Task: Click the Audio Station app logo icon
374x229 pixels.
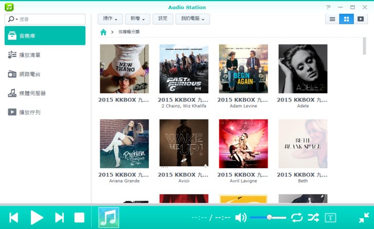Action: coord(9,7)
